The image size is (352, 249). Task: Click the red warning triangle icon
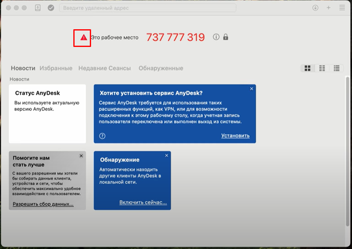pos(83,37)
